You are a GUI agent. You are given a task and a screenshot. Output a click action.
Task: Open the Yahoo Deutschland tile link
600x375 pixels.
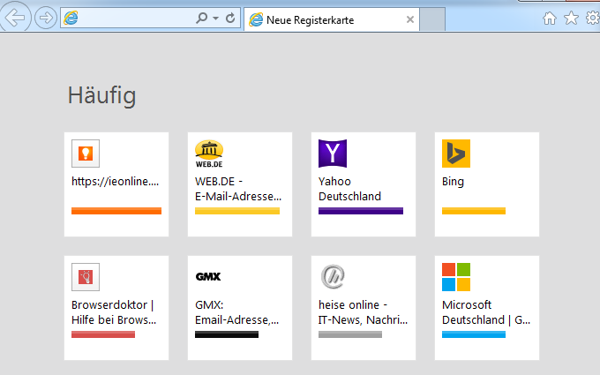[349, 189]
